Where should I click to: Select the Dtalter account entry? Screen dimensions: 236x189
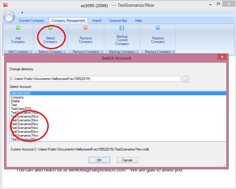(x=15, y=101)
